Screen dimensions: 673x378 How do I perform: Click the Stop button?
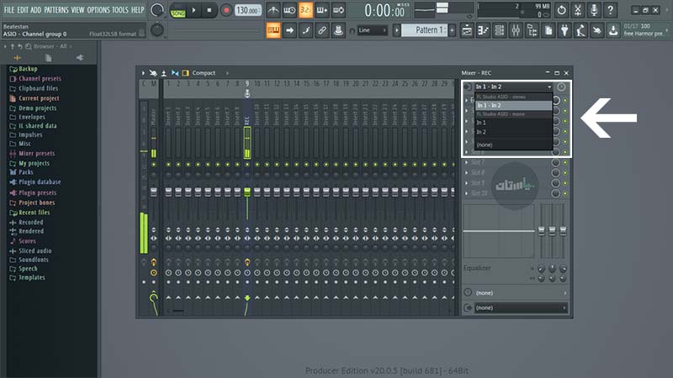point(209,10)
